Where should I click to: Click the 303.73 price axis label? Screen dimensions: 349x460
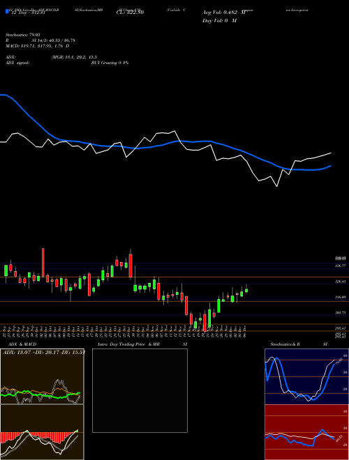341,313
